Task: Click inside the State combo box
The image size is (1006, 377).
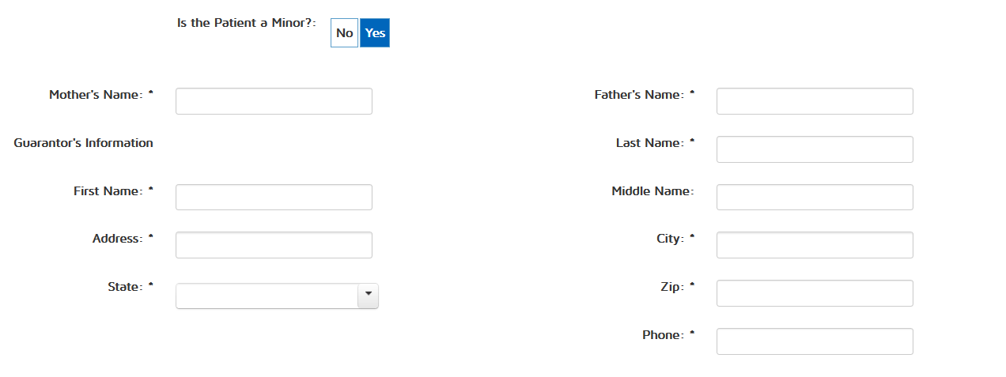Action: (267, 296)
